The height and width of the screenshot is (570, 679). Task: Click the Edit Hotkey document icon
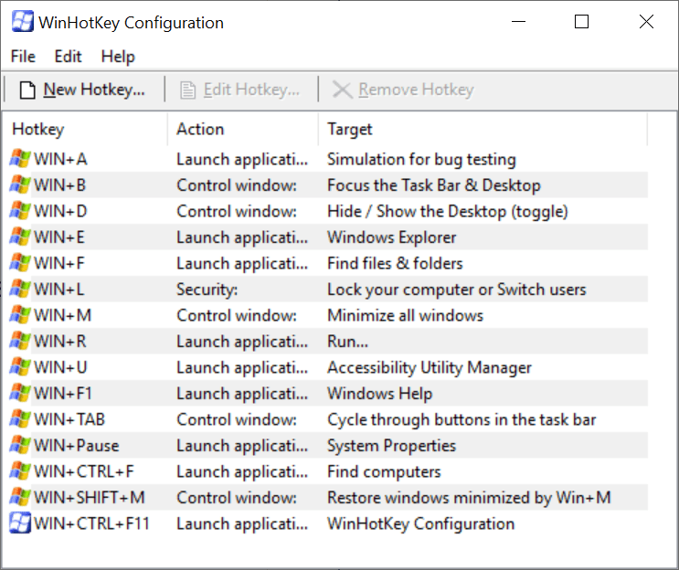click(187, 90)
